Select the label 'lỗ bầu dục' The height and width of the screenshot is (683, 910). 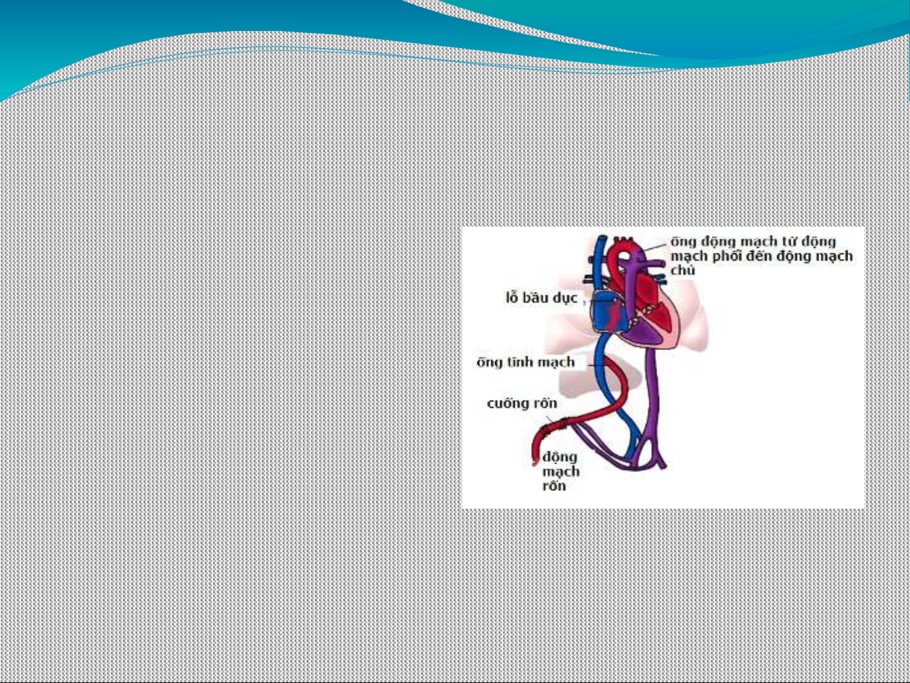(x=541, y=298)
